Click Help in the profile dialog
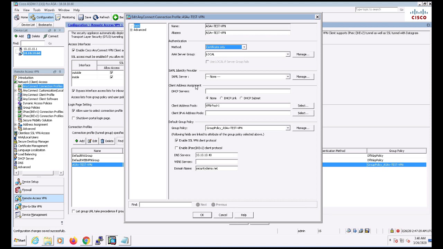 click(244, 215)
